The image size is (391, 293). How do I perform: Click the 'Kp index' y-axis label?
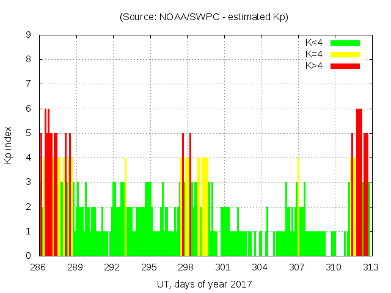9,145
